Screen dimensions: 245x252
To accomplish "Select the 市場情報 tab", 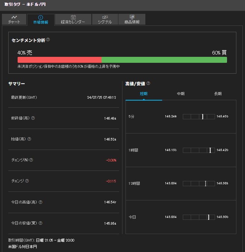I will 41,19.
